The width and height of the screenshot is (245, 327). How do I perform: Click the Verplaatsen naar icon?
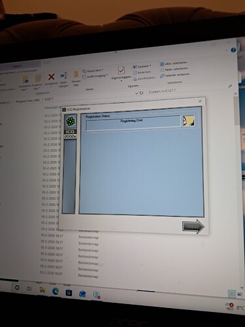pyautogui.click(x=25, y=80)
